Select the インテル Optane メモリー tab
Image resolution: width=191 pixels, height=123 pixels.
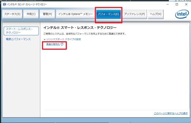[x=75, y=14]
